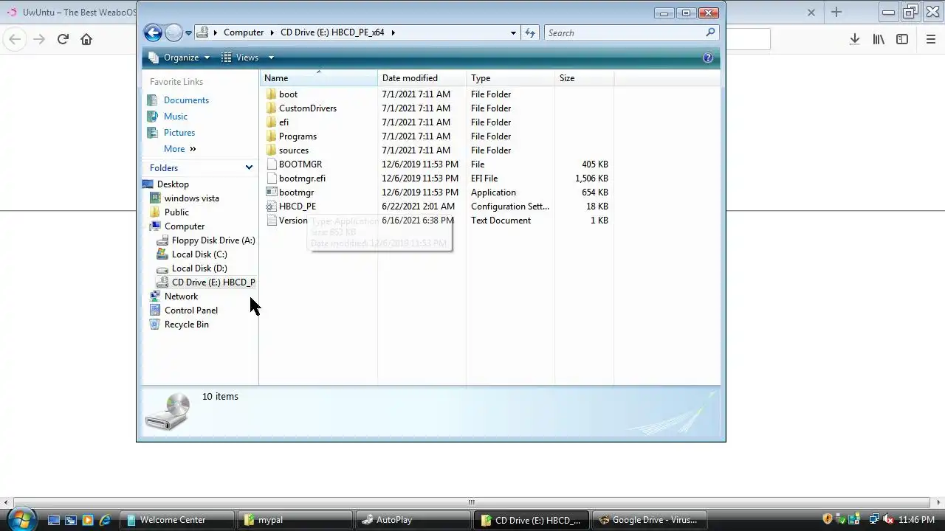Switch to Welcome Center taskbar button
Screen dimensions: 945x531
tap(178, 520)
